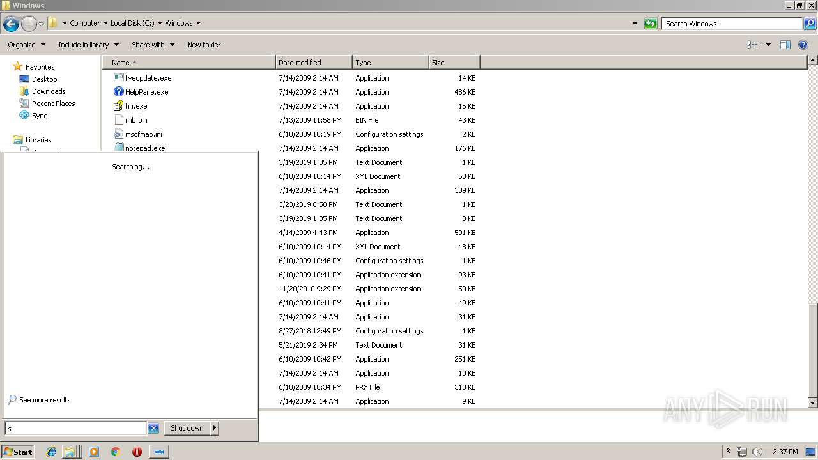The image size is (818, 460).
Task: Click the taskbar clock 2:37 PM
Action: pos(785,452)
